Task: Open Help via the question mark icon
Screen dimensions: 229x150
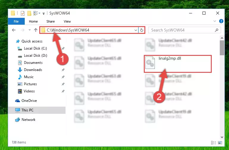Action: (x=221, y=21)
